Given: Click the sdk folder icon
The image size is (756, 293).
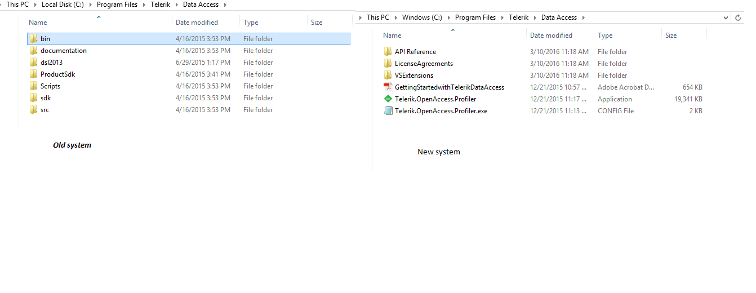Looking at the screenshot, I should (x=33, y=98).
